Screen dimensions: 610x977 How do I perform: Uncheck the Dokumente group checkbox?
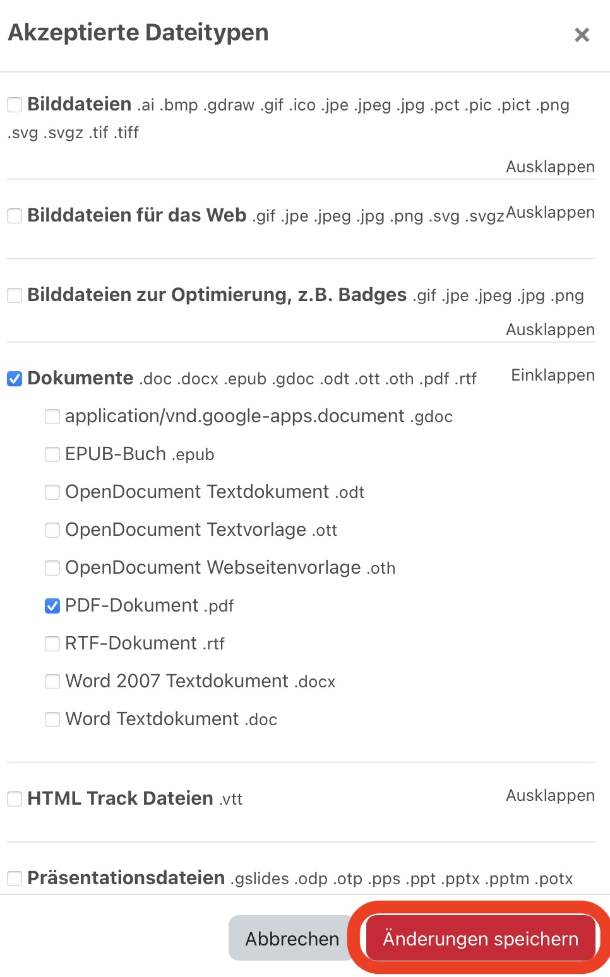point(15,379)
